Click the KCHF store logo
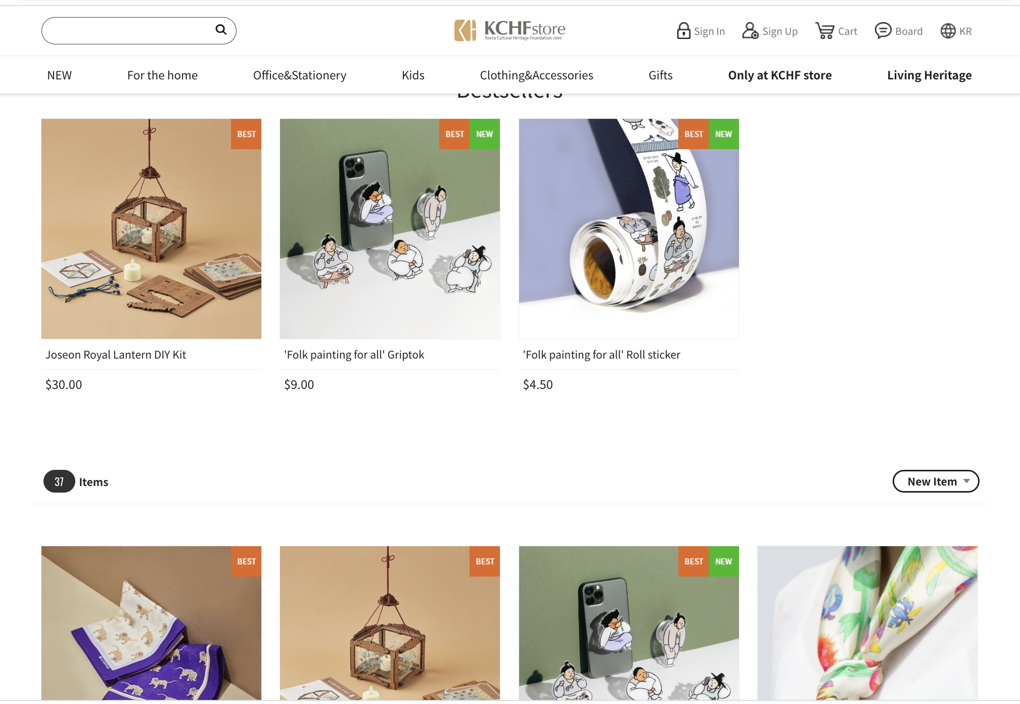1020x704 pixels. (x=509, y=30)
